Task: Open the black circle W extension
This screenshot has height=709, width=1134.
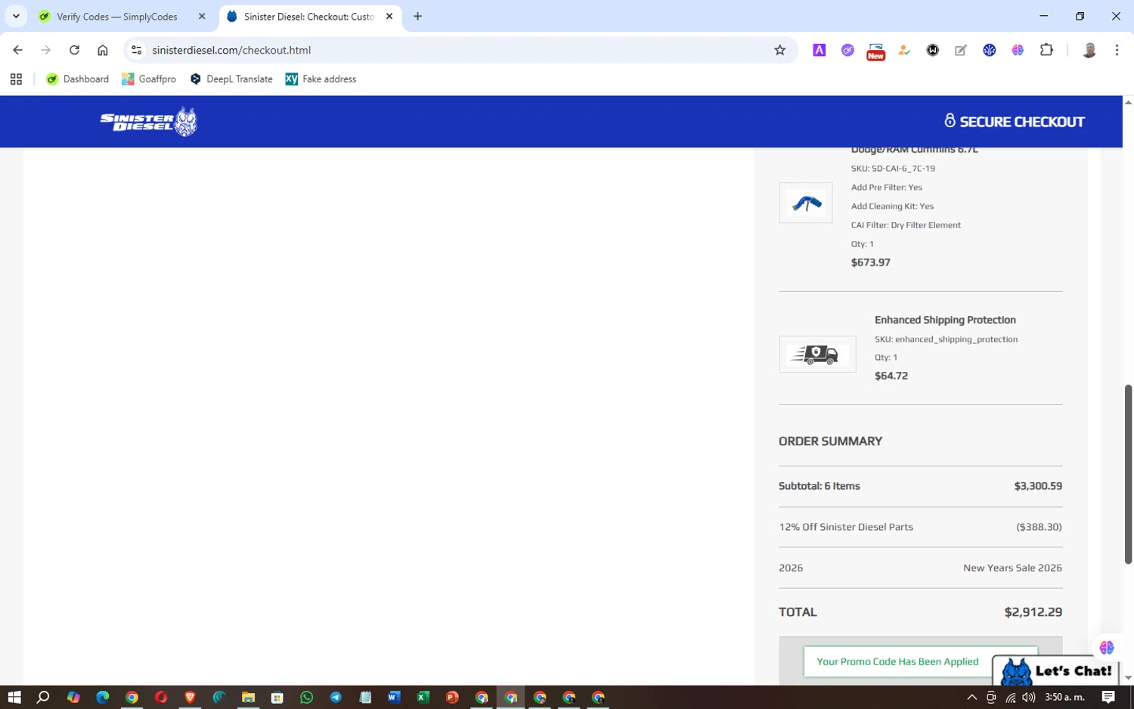Action: pyautogui.click(x=933, y=50)
